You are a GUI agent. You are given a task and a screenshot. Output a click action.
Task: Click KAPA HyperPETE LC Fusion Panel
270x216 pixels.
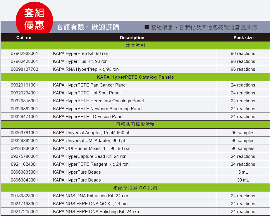click(x=88, y=117)
